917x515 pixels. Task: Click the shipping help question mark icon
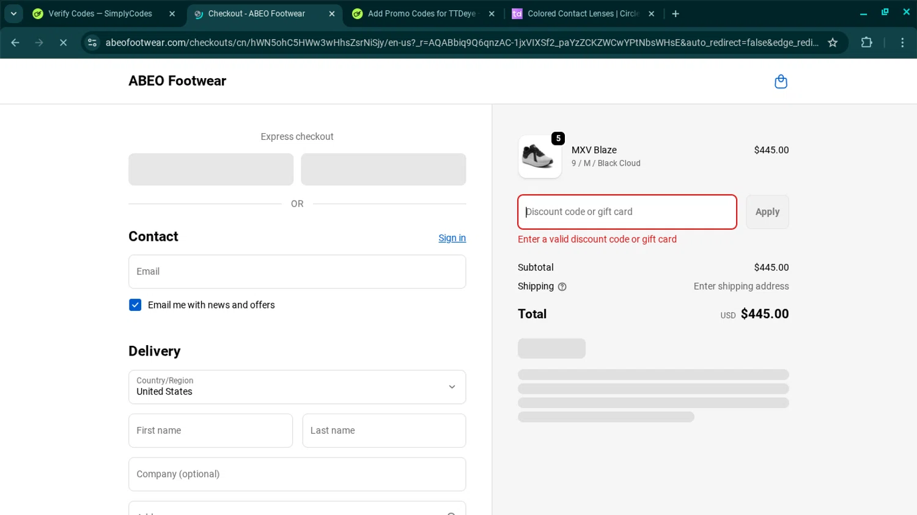pyautogui.click(x=562, y=287)
